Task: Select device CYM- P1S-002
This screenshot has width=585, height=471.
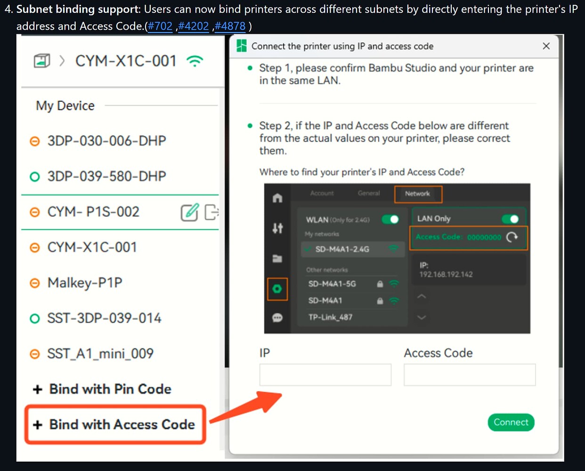Action: (x=93, y=212)
